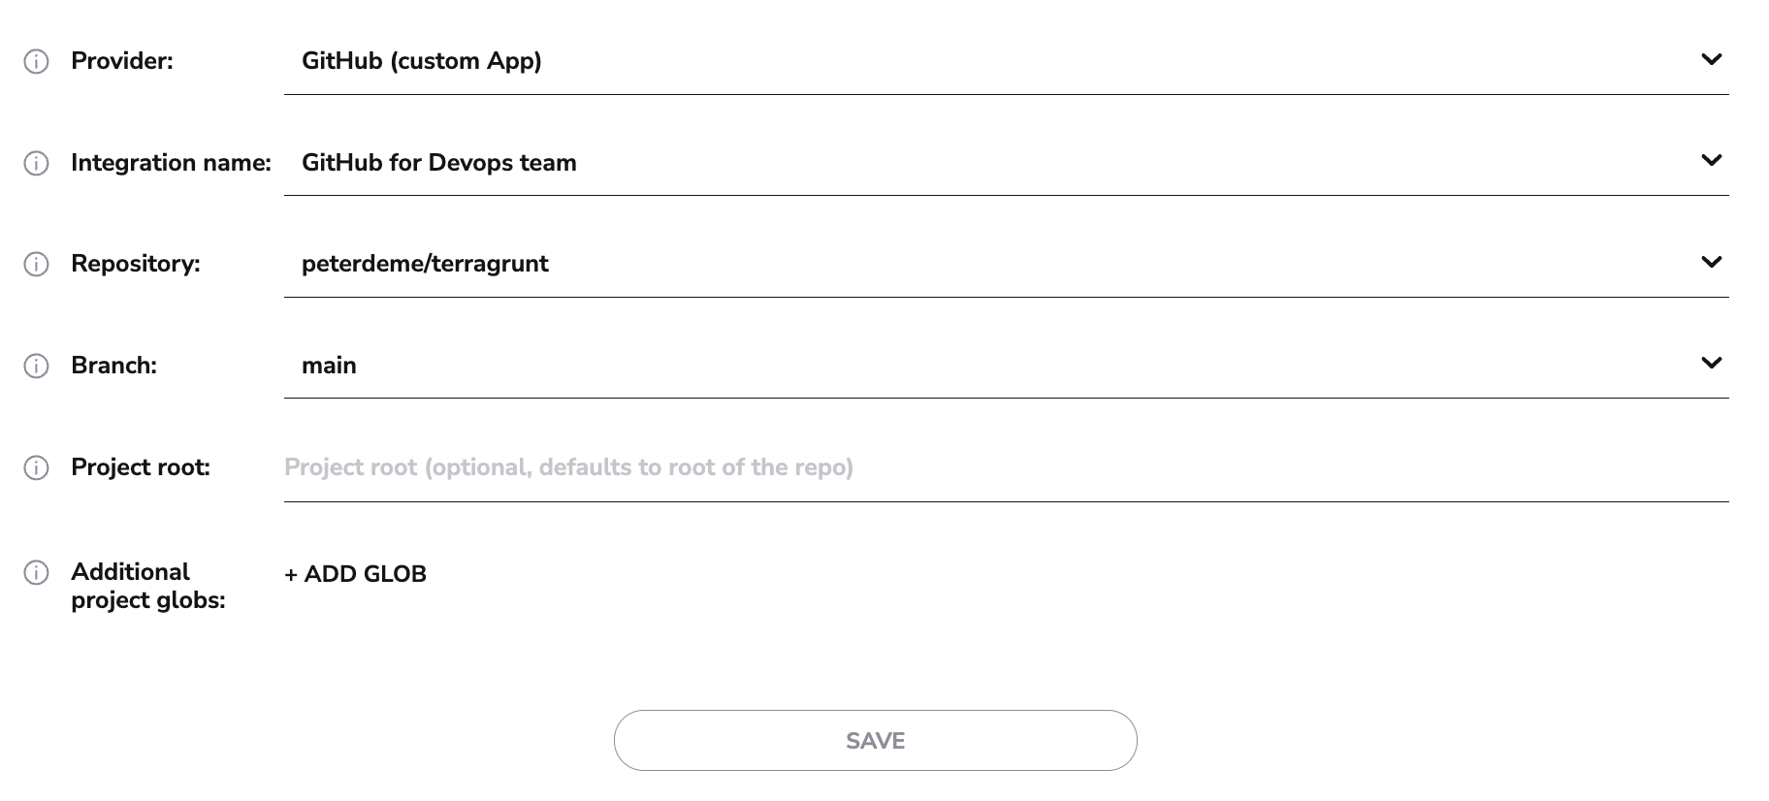Expand the Repository dropdown chevron

1711,262
